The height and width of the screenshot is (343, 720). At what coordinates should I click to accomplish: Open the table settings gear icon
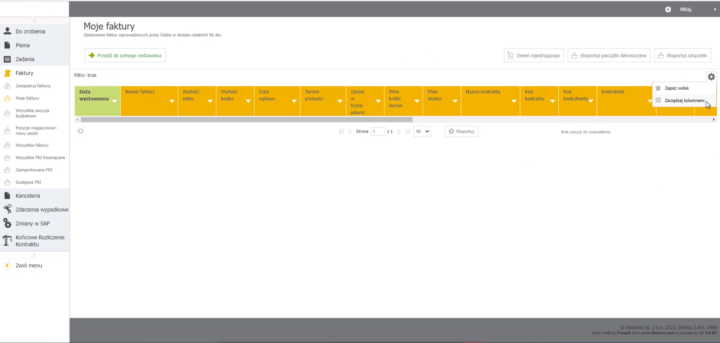(711, 77)
